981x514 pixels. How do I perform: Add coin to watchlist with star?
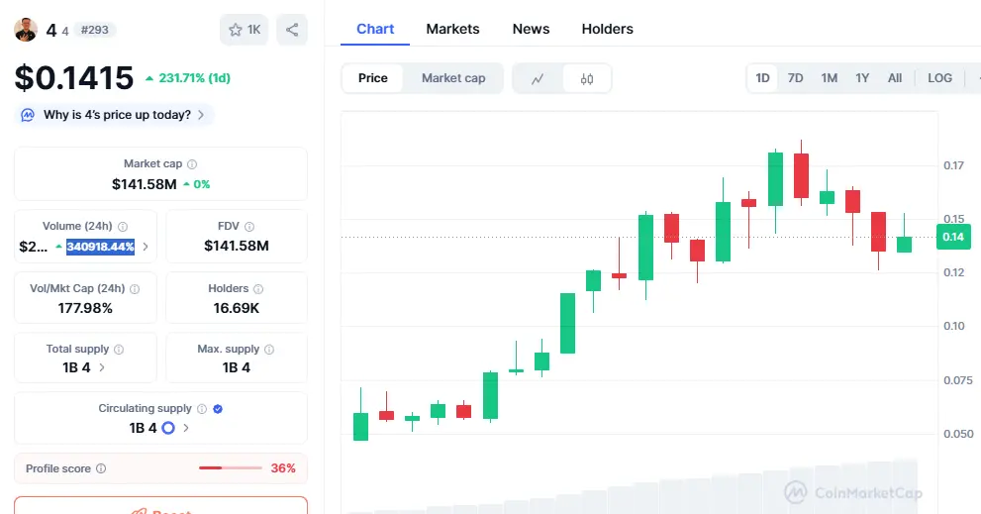pos(244,30)
